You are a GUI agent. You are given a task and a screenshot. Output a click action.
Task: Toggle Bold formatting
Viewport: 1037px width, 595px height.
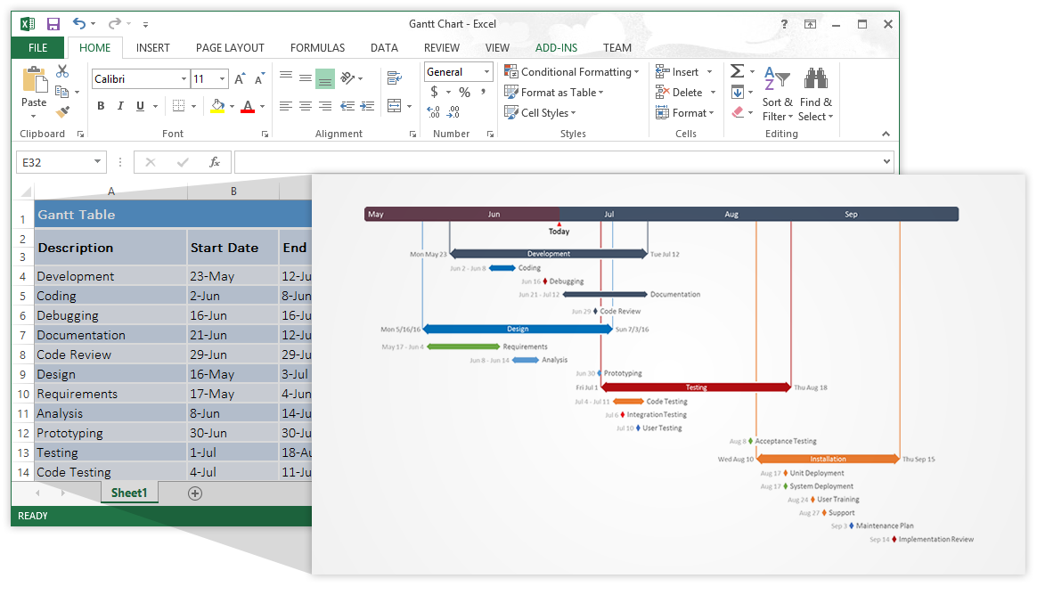click(x=102, y=106)
